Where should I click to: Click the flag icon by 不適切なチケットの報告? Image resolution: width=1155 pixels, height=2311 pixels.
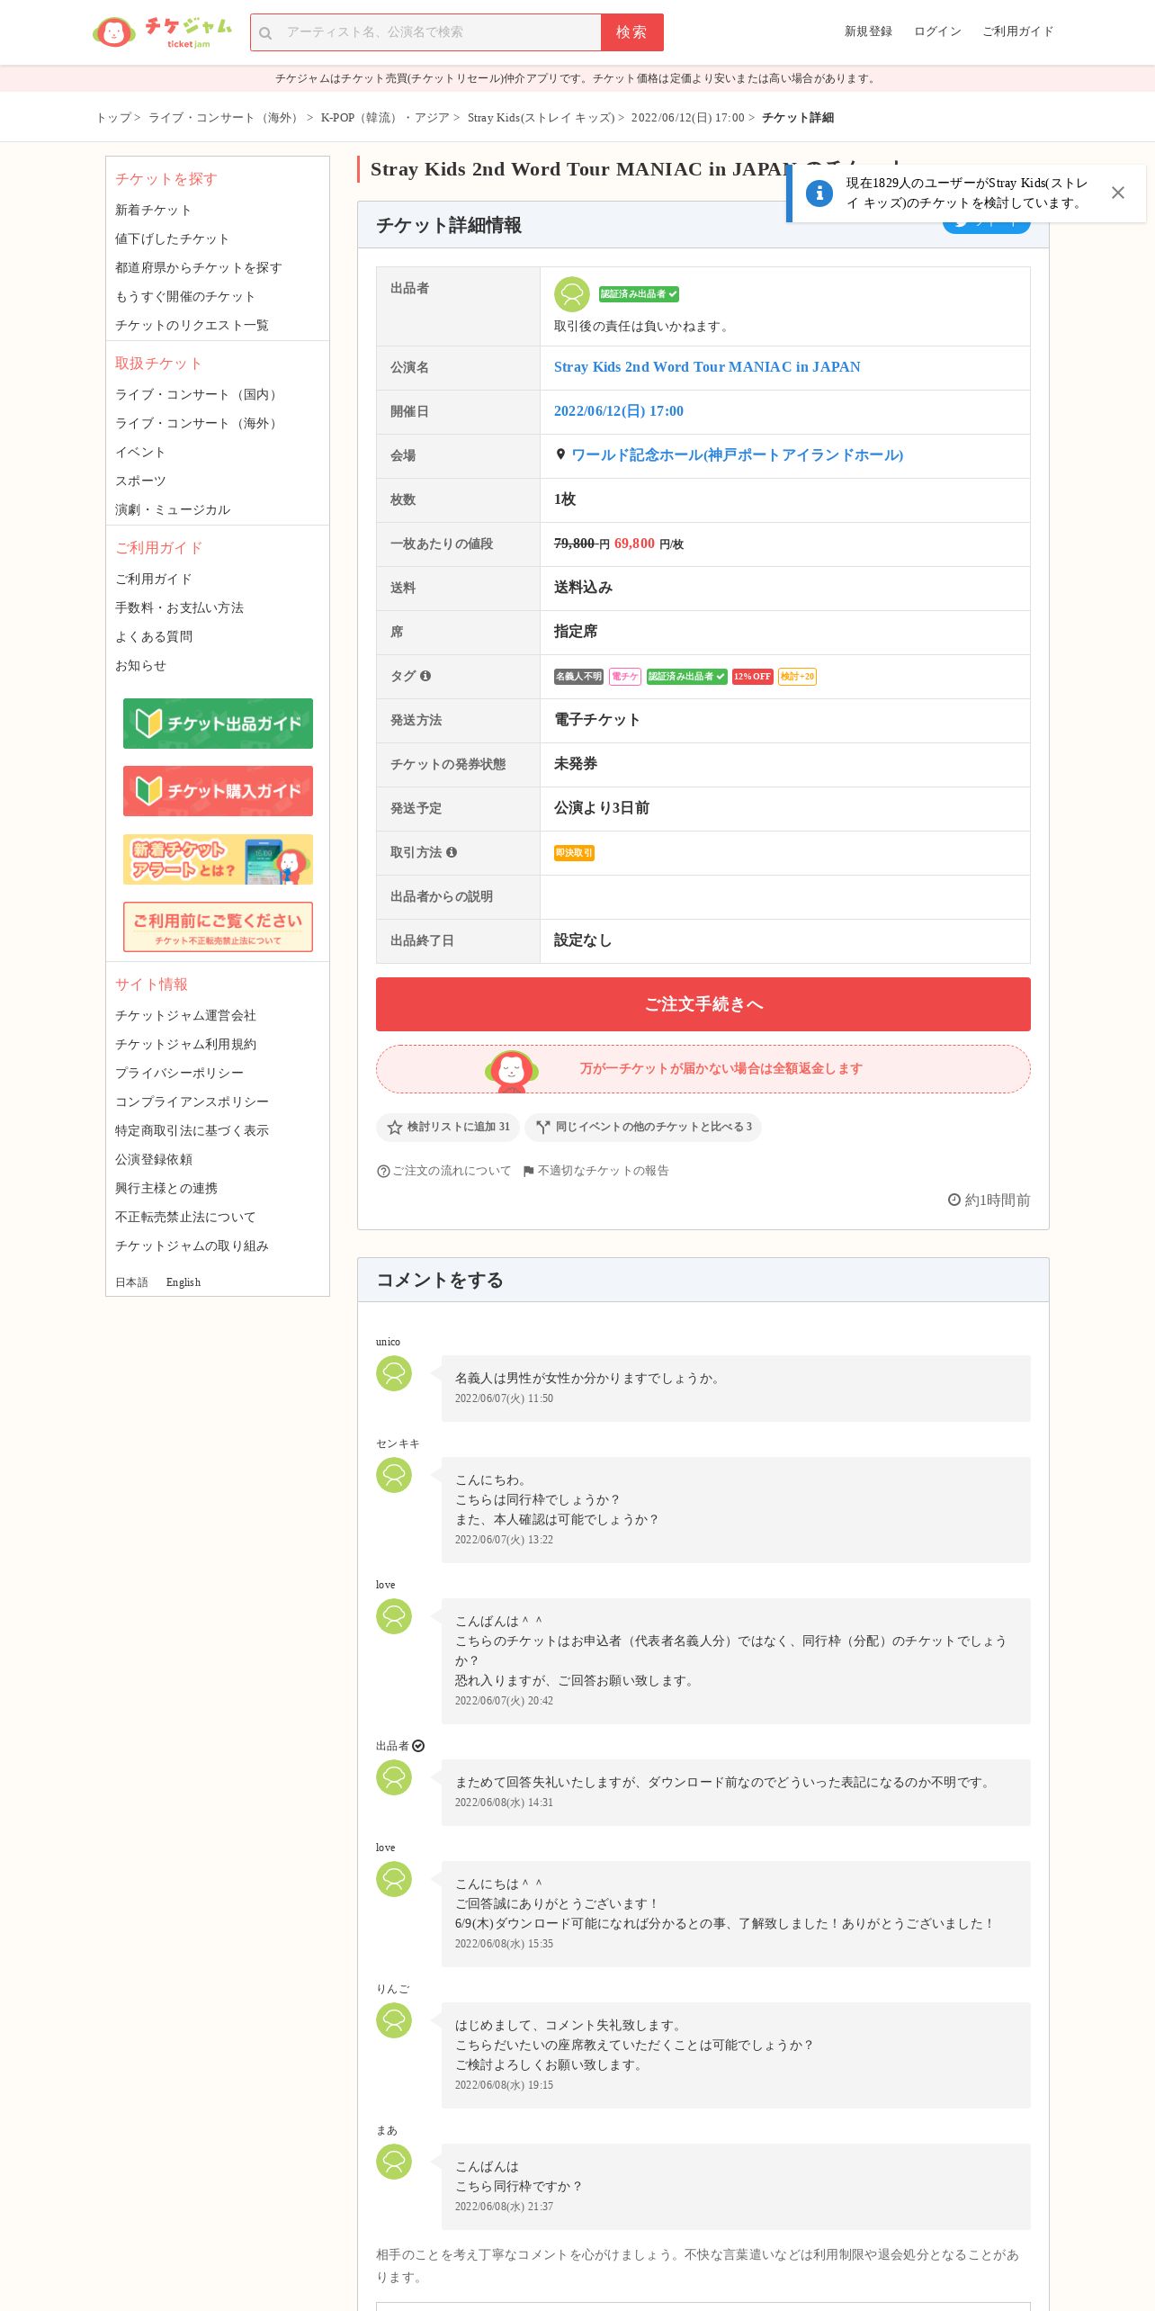pyautogui.click(x=529, y=1171)
